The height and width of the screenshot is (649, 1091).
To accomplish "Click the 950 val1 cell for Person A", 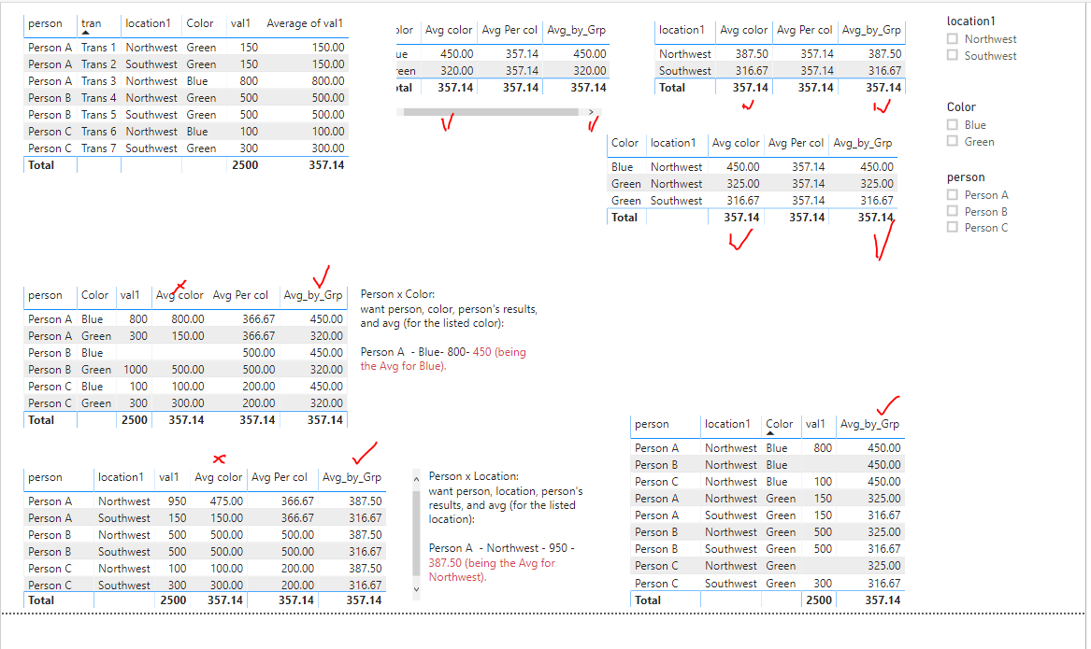I will coord(177,501).
